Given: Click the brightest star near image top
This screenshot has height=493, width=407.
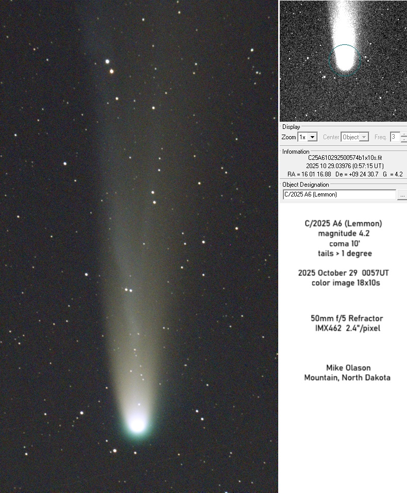Looking at the screenshot, I should pos(108,61).
